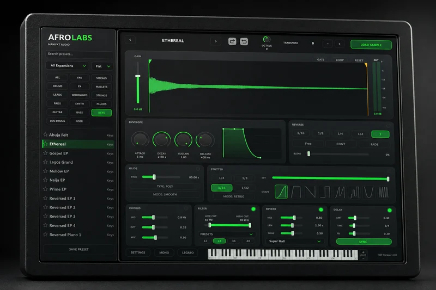
Task: Favorite the Mellow EP preset star
Action: click(x=45, y=171)
